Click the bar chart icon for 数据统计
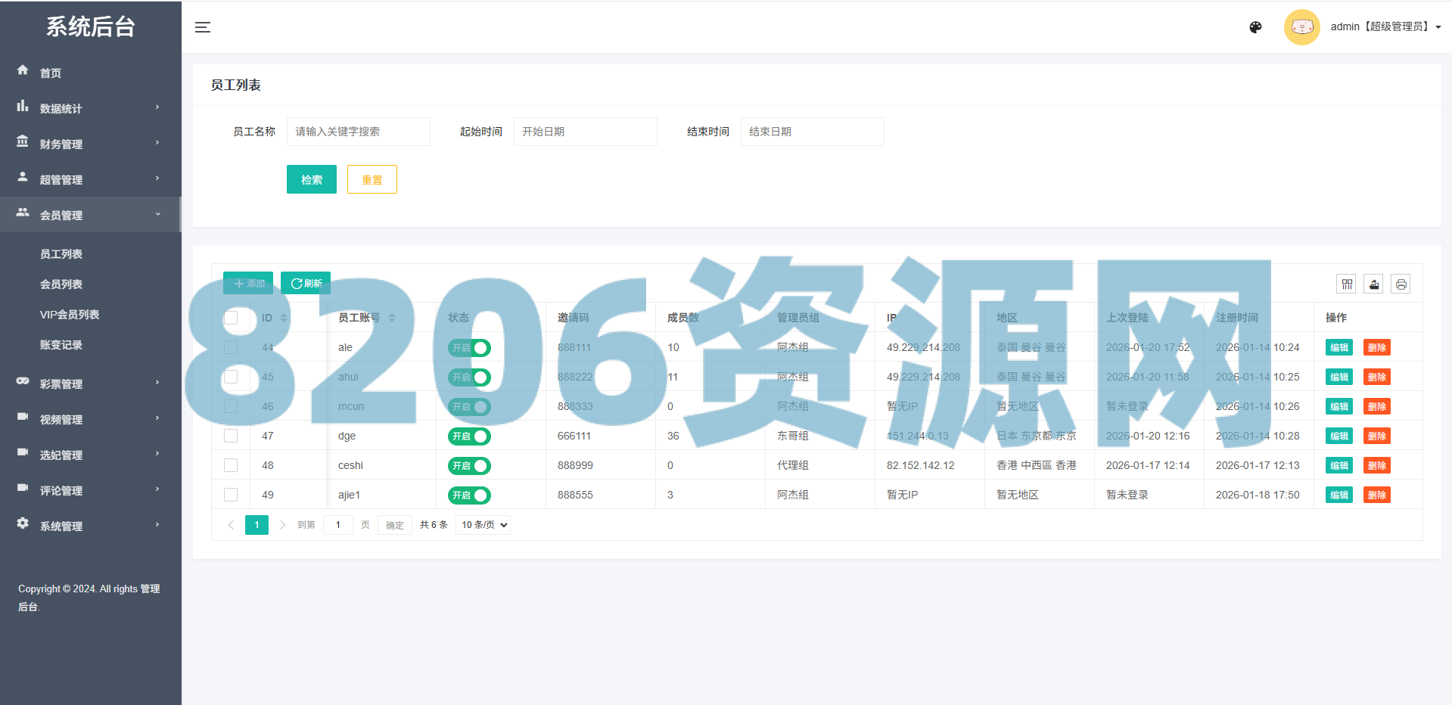This screenshot has width=1452, height=705. click(23, 106)
